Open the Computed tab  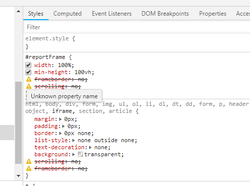click(x=67, y=14)
